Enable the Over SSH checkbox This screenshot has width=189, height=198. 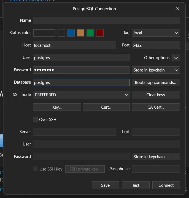(36, 119)
